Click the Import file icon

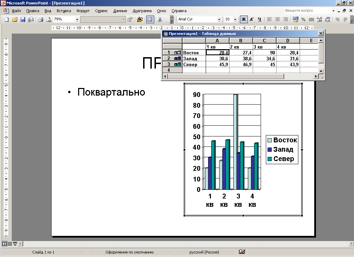pyautogui.click(x=140, y=19)
